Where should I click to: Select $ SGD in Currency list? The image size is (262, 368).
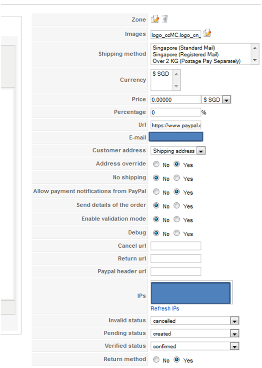coord(161,74)
